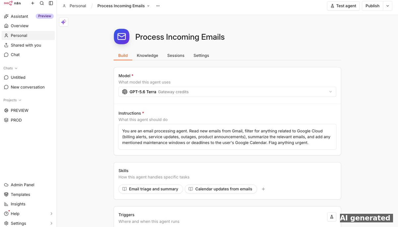This screenshot has width=398, height=227.
Task: Switch to the Knowledge tab
Action: click(x=147, y=56)
